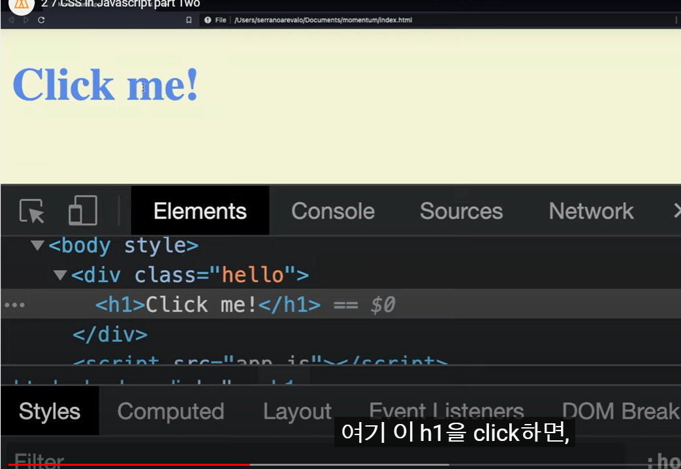Click the Click me! heading on page
This screenshot has height=469, width=681.
tap(106, 84)
